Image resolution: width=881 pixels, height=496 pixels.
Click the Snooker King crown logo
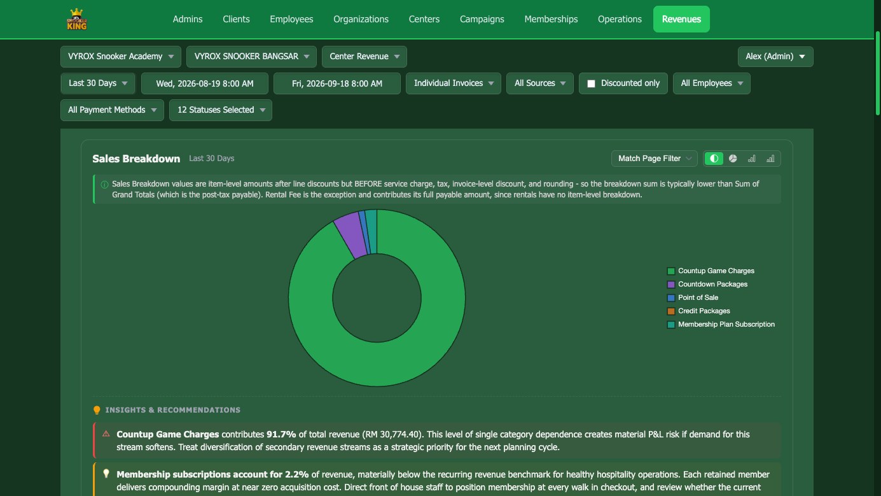click(x=77, y=19)
